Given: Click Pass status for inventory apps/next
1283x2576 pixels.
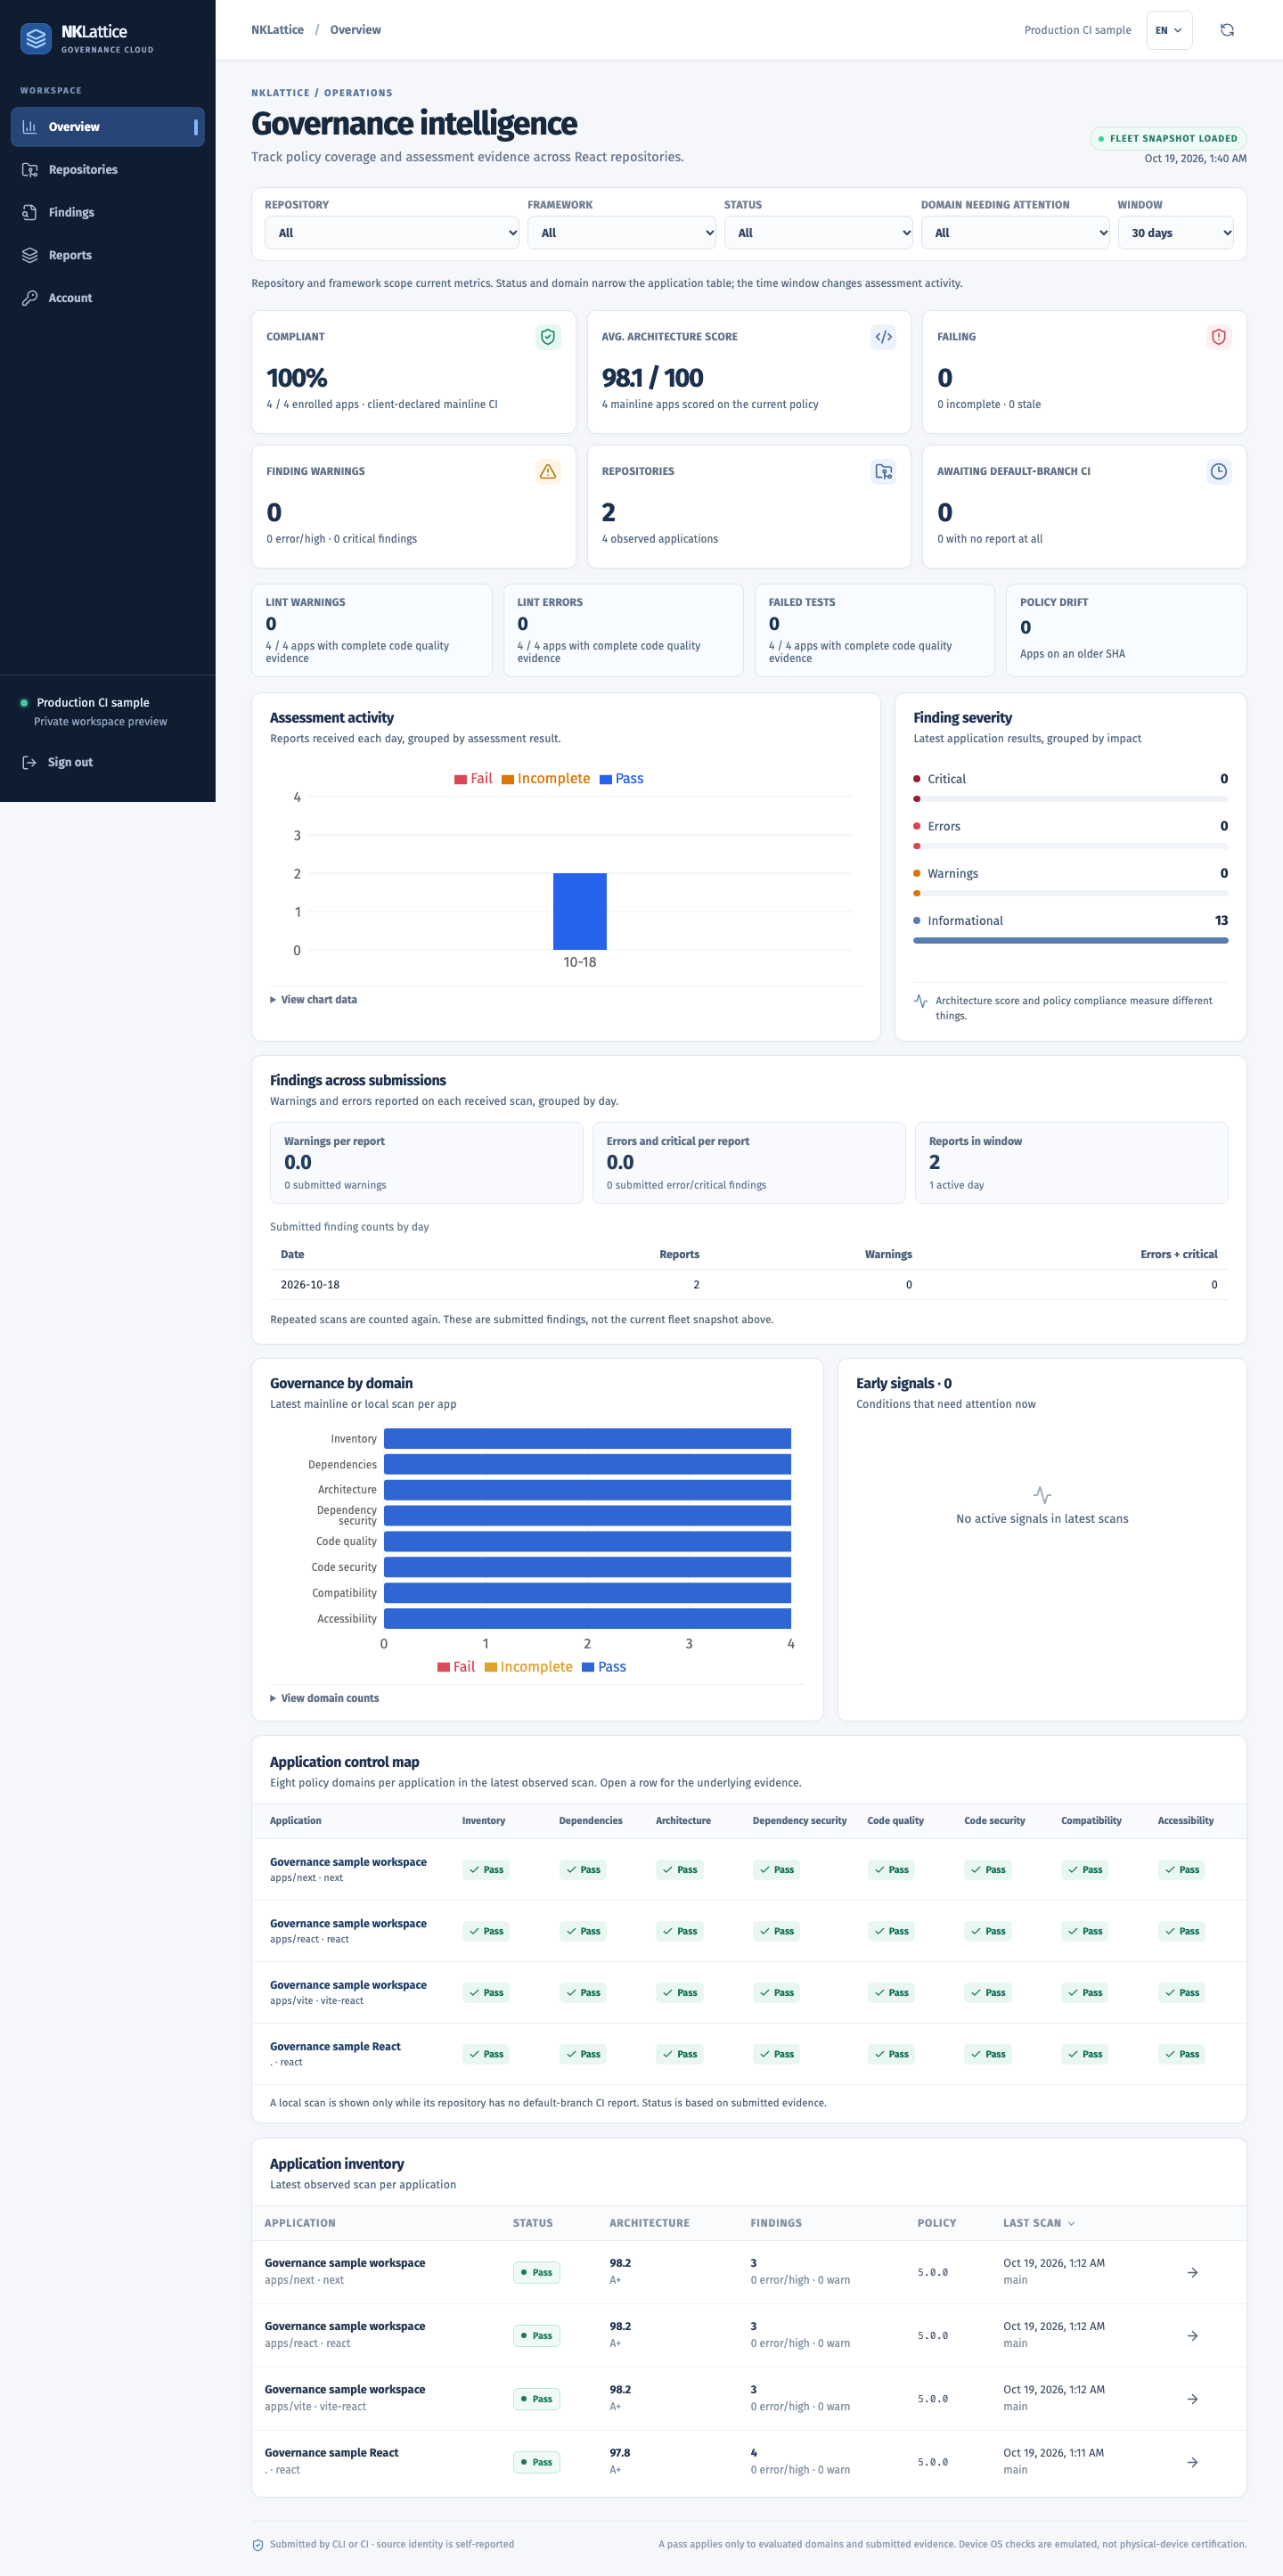Looking at the screenshot, I should tap(537, 2273).
